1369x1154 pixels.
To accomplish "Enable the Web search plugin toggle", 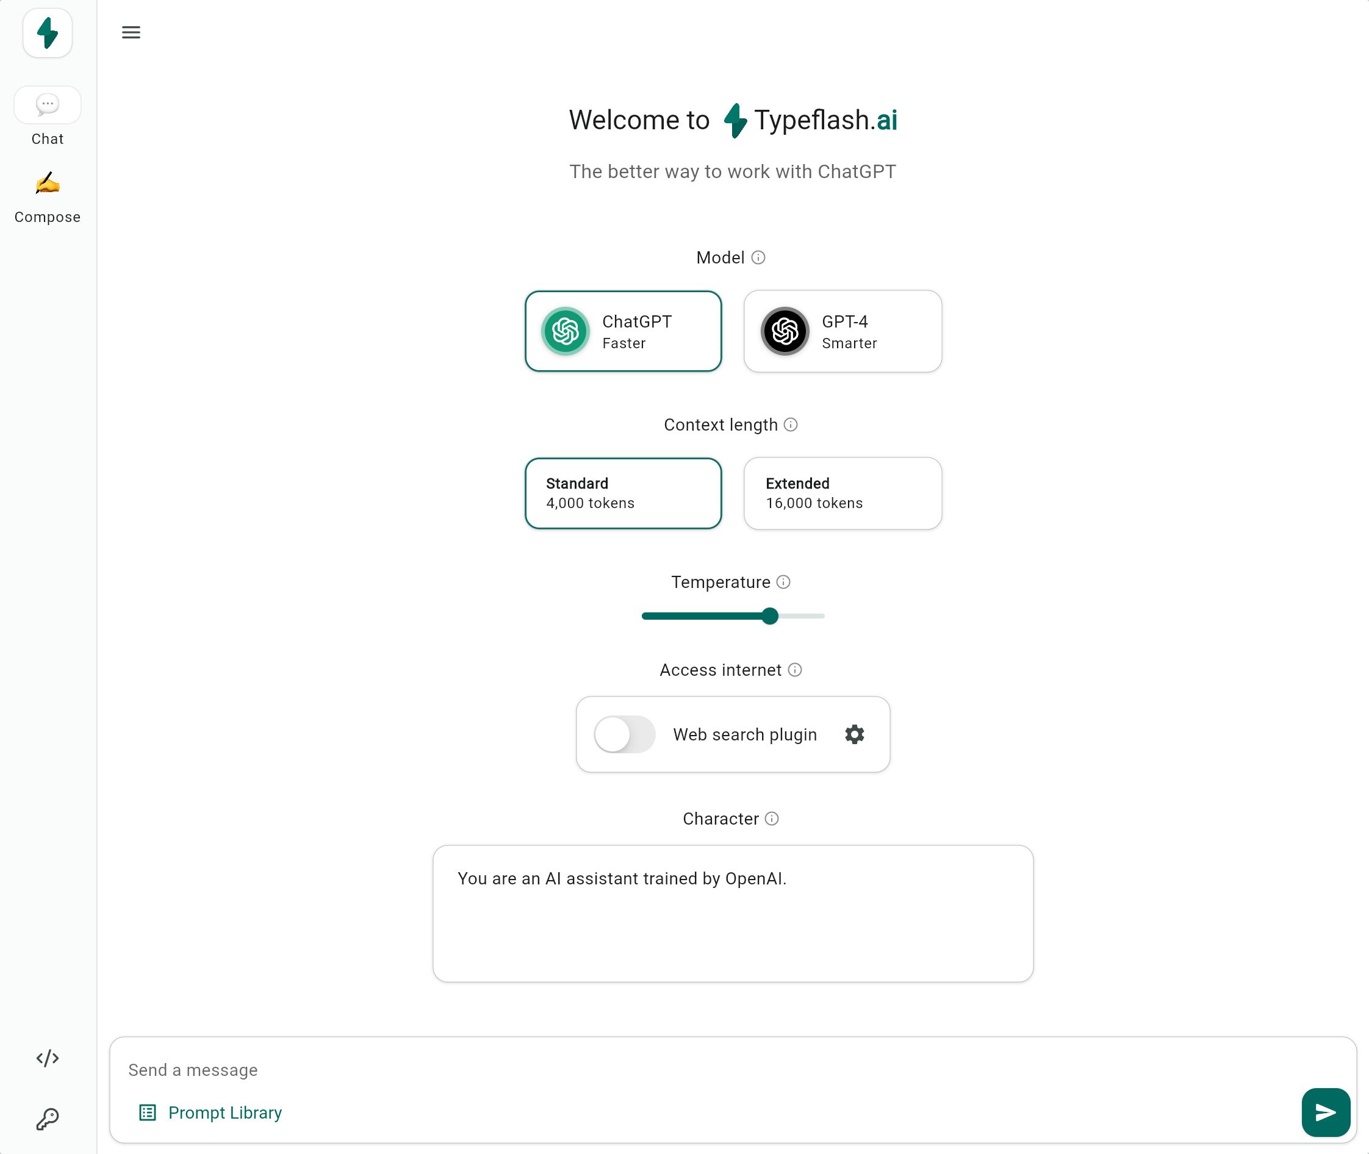I will click(x=624, y=734).
